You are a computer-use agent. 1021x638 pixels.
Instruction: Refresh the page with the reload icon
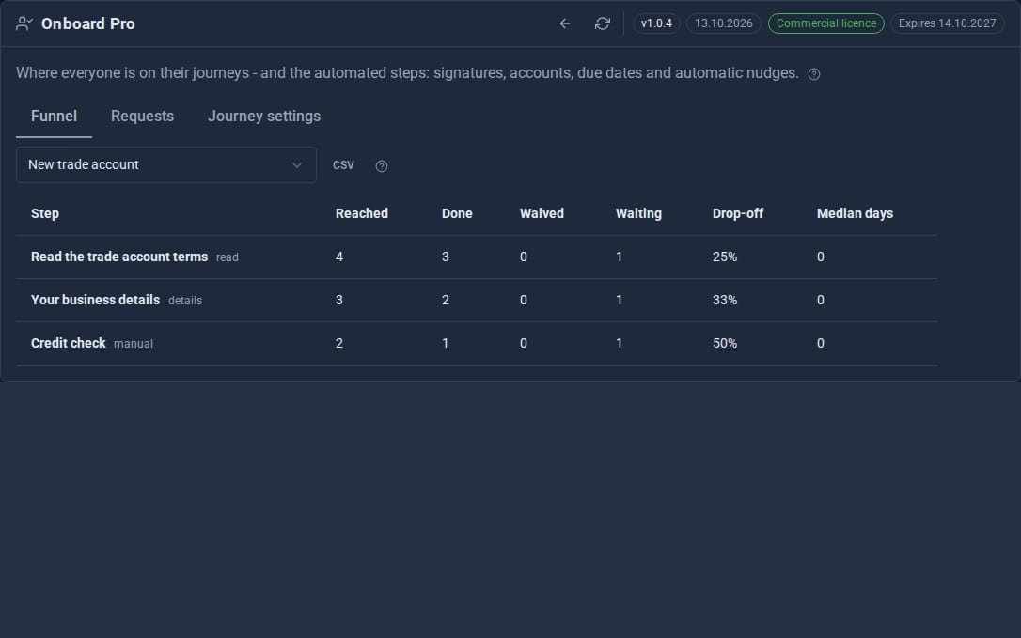click(x=603, y=23)
